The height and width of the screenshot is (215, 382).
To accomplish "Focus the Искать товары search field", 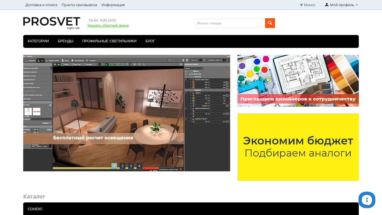I will (229, 23).
